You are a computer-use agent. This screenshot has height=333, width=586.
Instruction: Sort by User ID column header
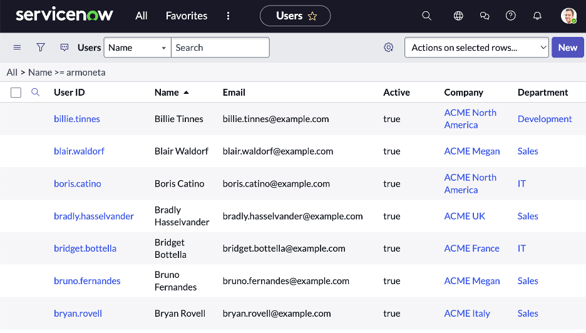[x=69, y=92]
